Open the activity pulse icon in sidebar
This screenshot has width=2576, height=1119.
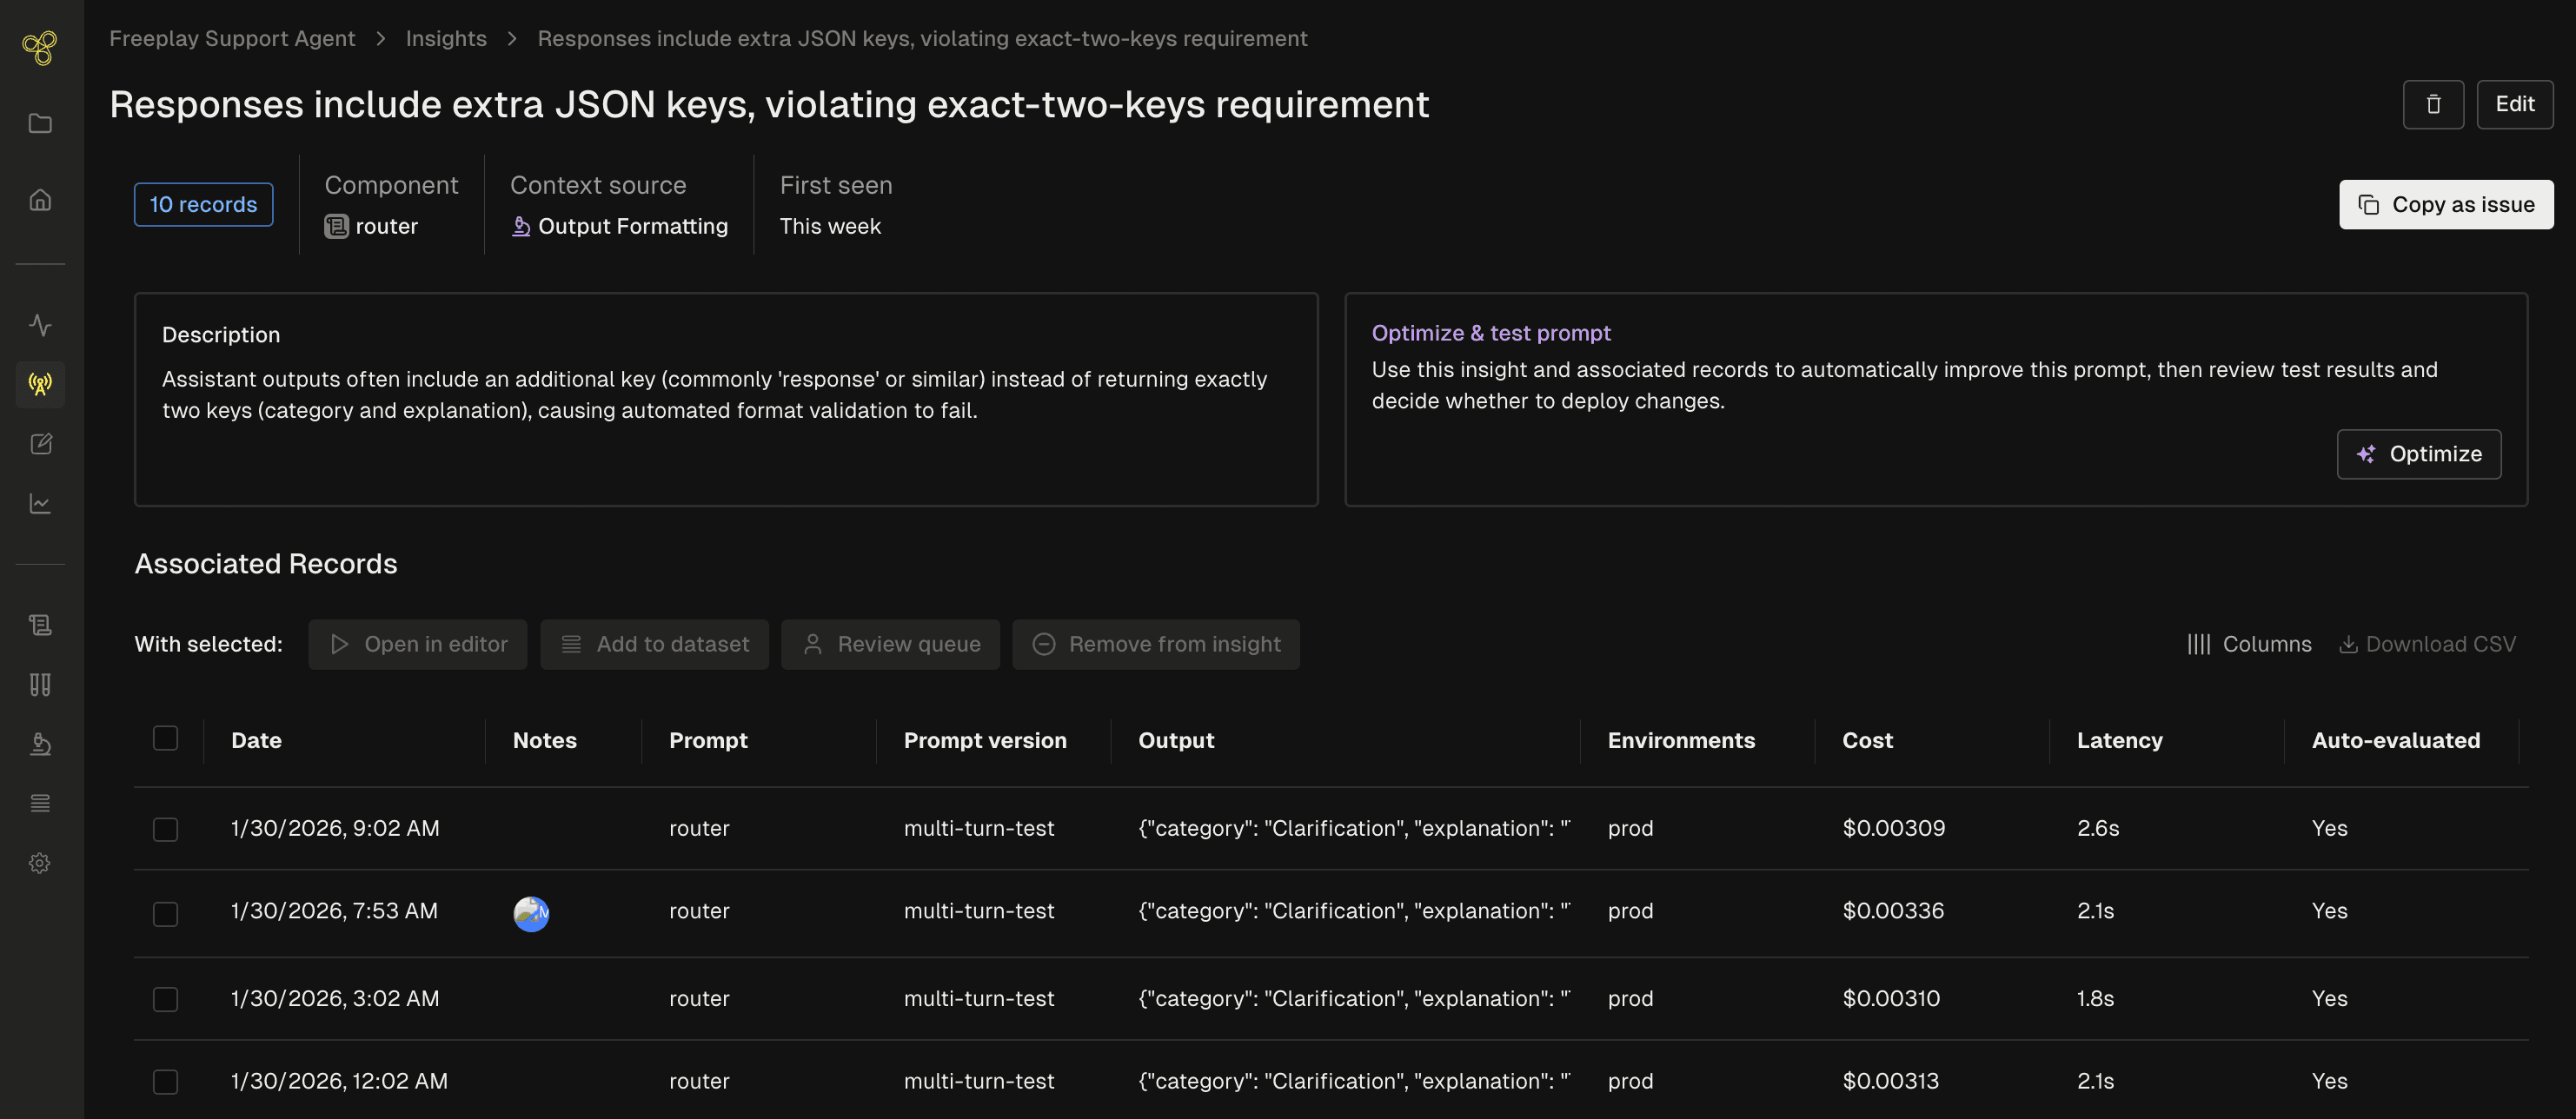click(40, 325)
